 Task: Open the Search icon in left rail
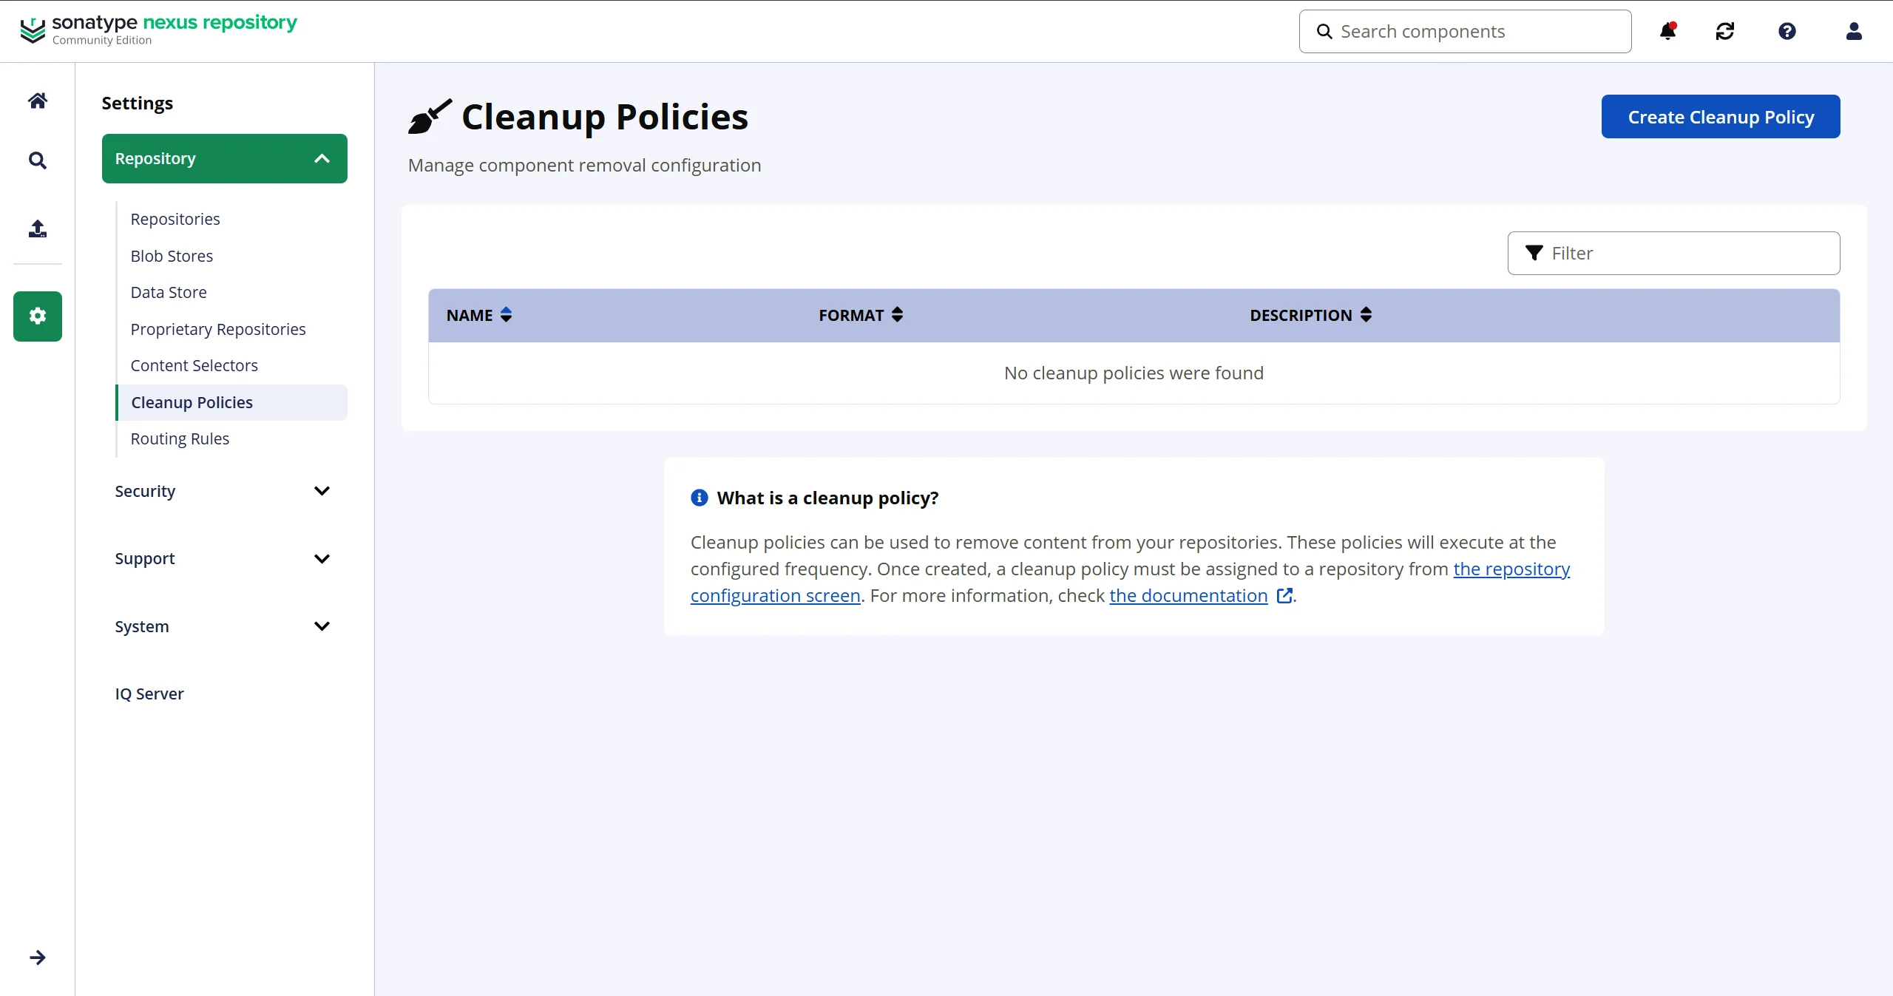pos(38,160)
